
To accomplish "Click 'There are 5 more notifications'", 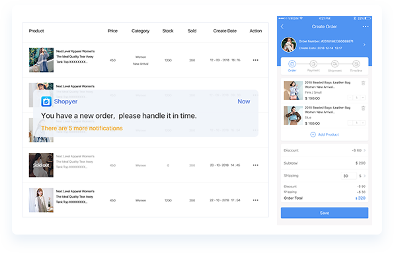I will pyautogui.click(x=82, y=128).
